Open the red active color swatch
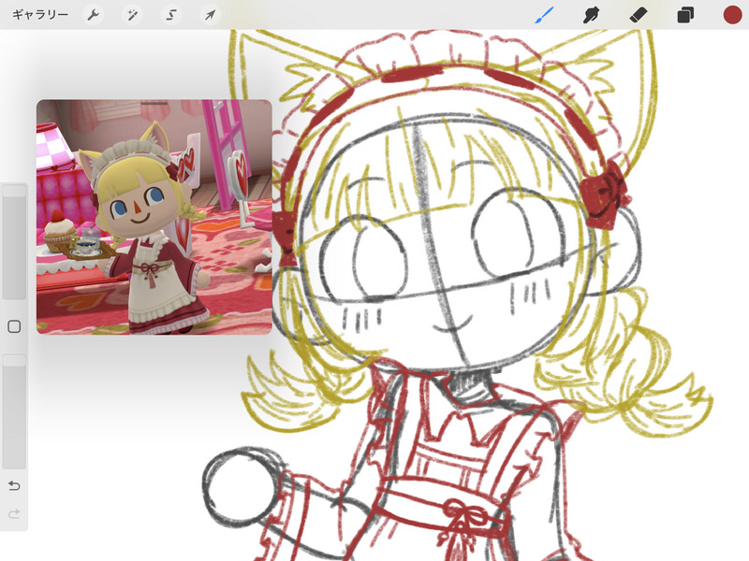The image size is (749, 561). point(732,15)
